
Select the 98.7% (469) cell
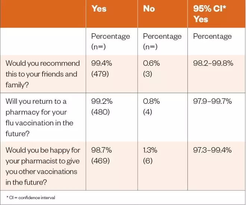click(x=101, y=156)
